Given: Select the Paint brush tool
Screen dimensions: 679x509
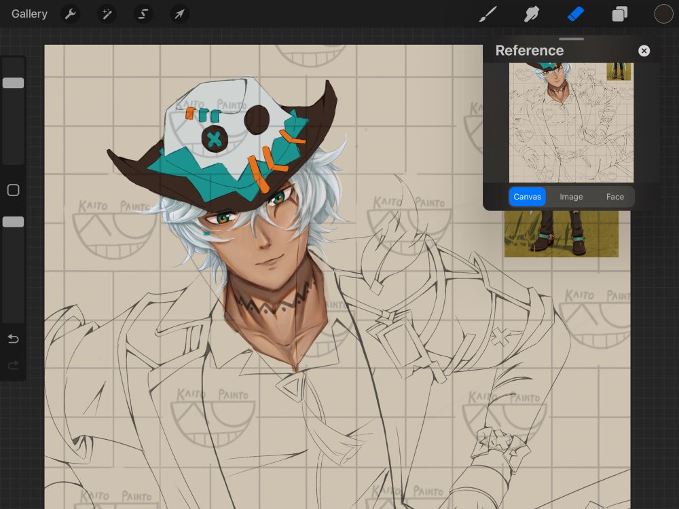Looking at the screenshot, I should click(x=488, y=14).
